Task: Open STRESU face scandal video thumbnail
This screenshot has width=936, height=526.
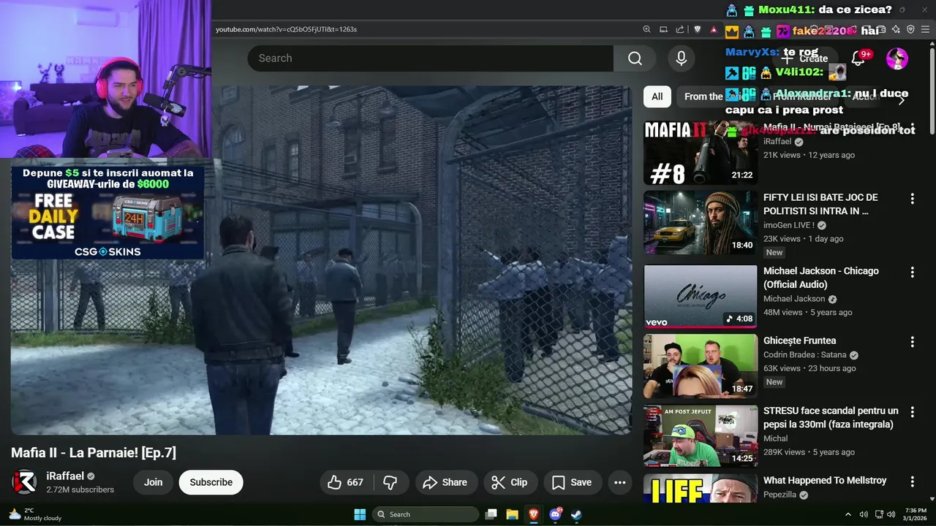Action: pos(701,436)
